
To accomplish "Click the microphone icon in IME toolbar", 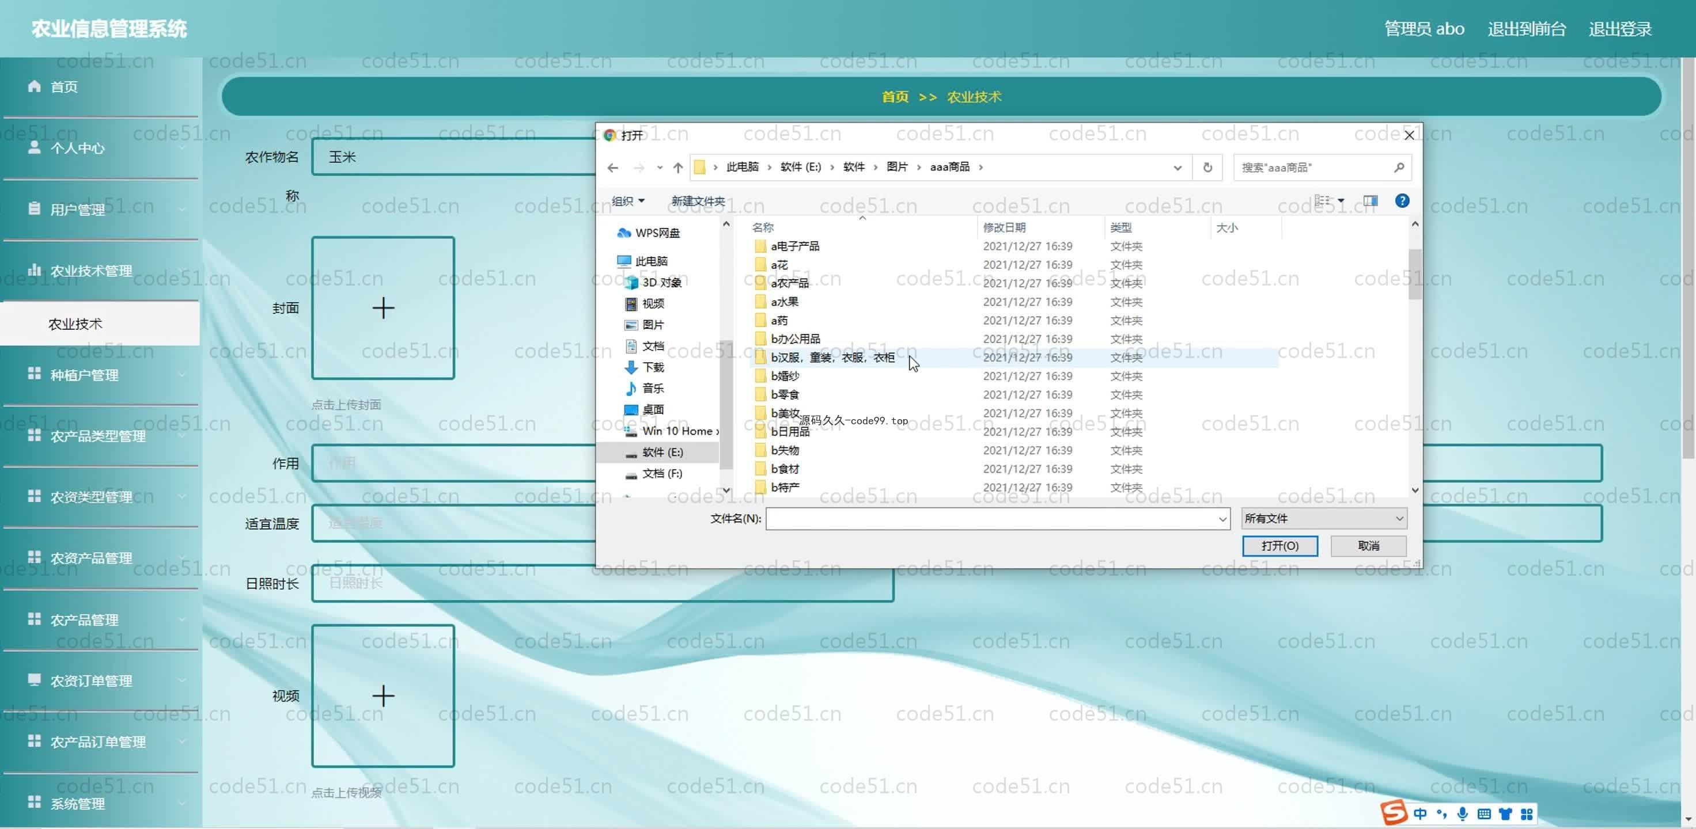I will point(1462,814).
